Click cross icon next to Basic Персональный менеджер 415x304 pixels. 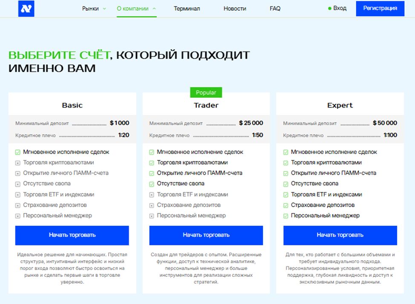coord(18,216)
